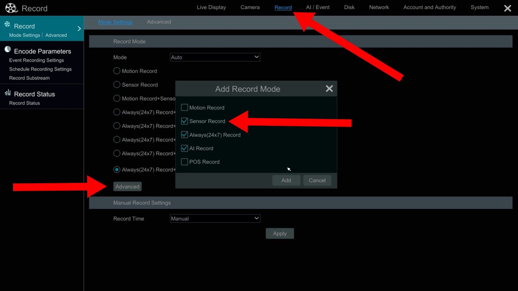Click the Record Status bar chart icon
Screen dimensions: 518x291
pos(7,92)
